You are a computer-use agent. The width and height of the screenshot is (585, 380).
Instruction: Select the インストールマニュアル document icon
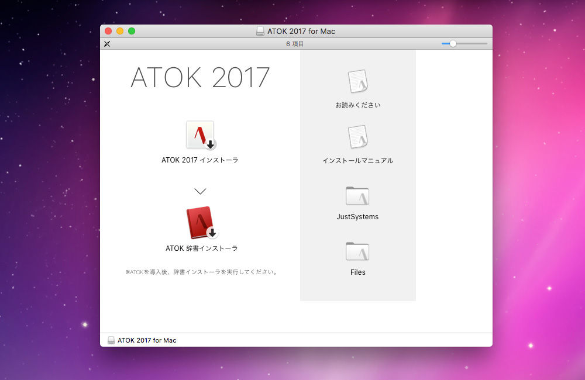[358, 137]
